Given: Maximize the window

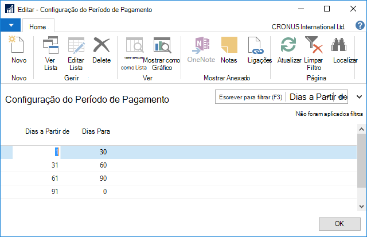Looking at the screenshot, I should tap(327, 9).
